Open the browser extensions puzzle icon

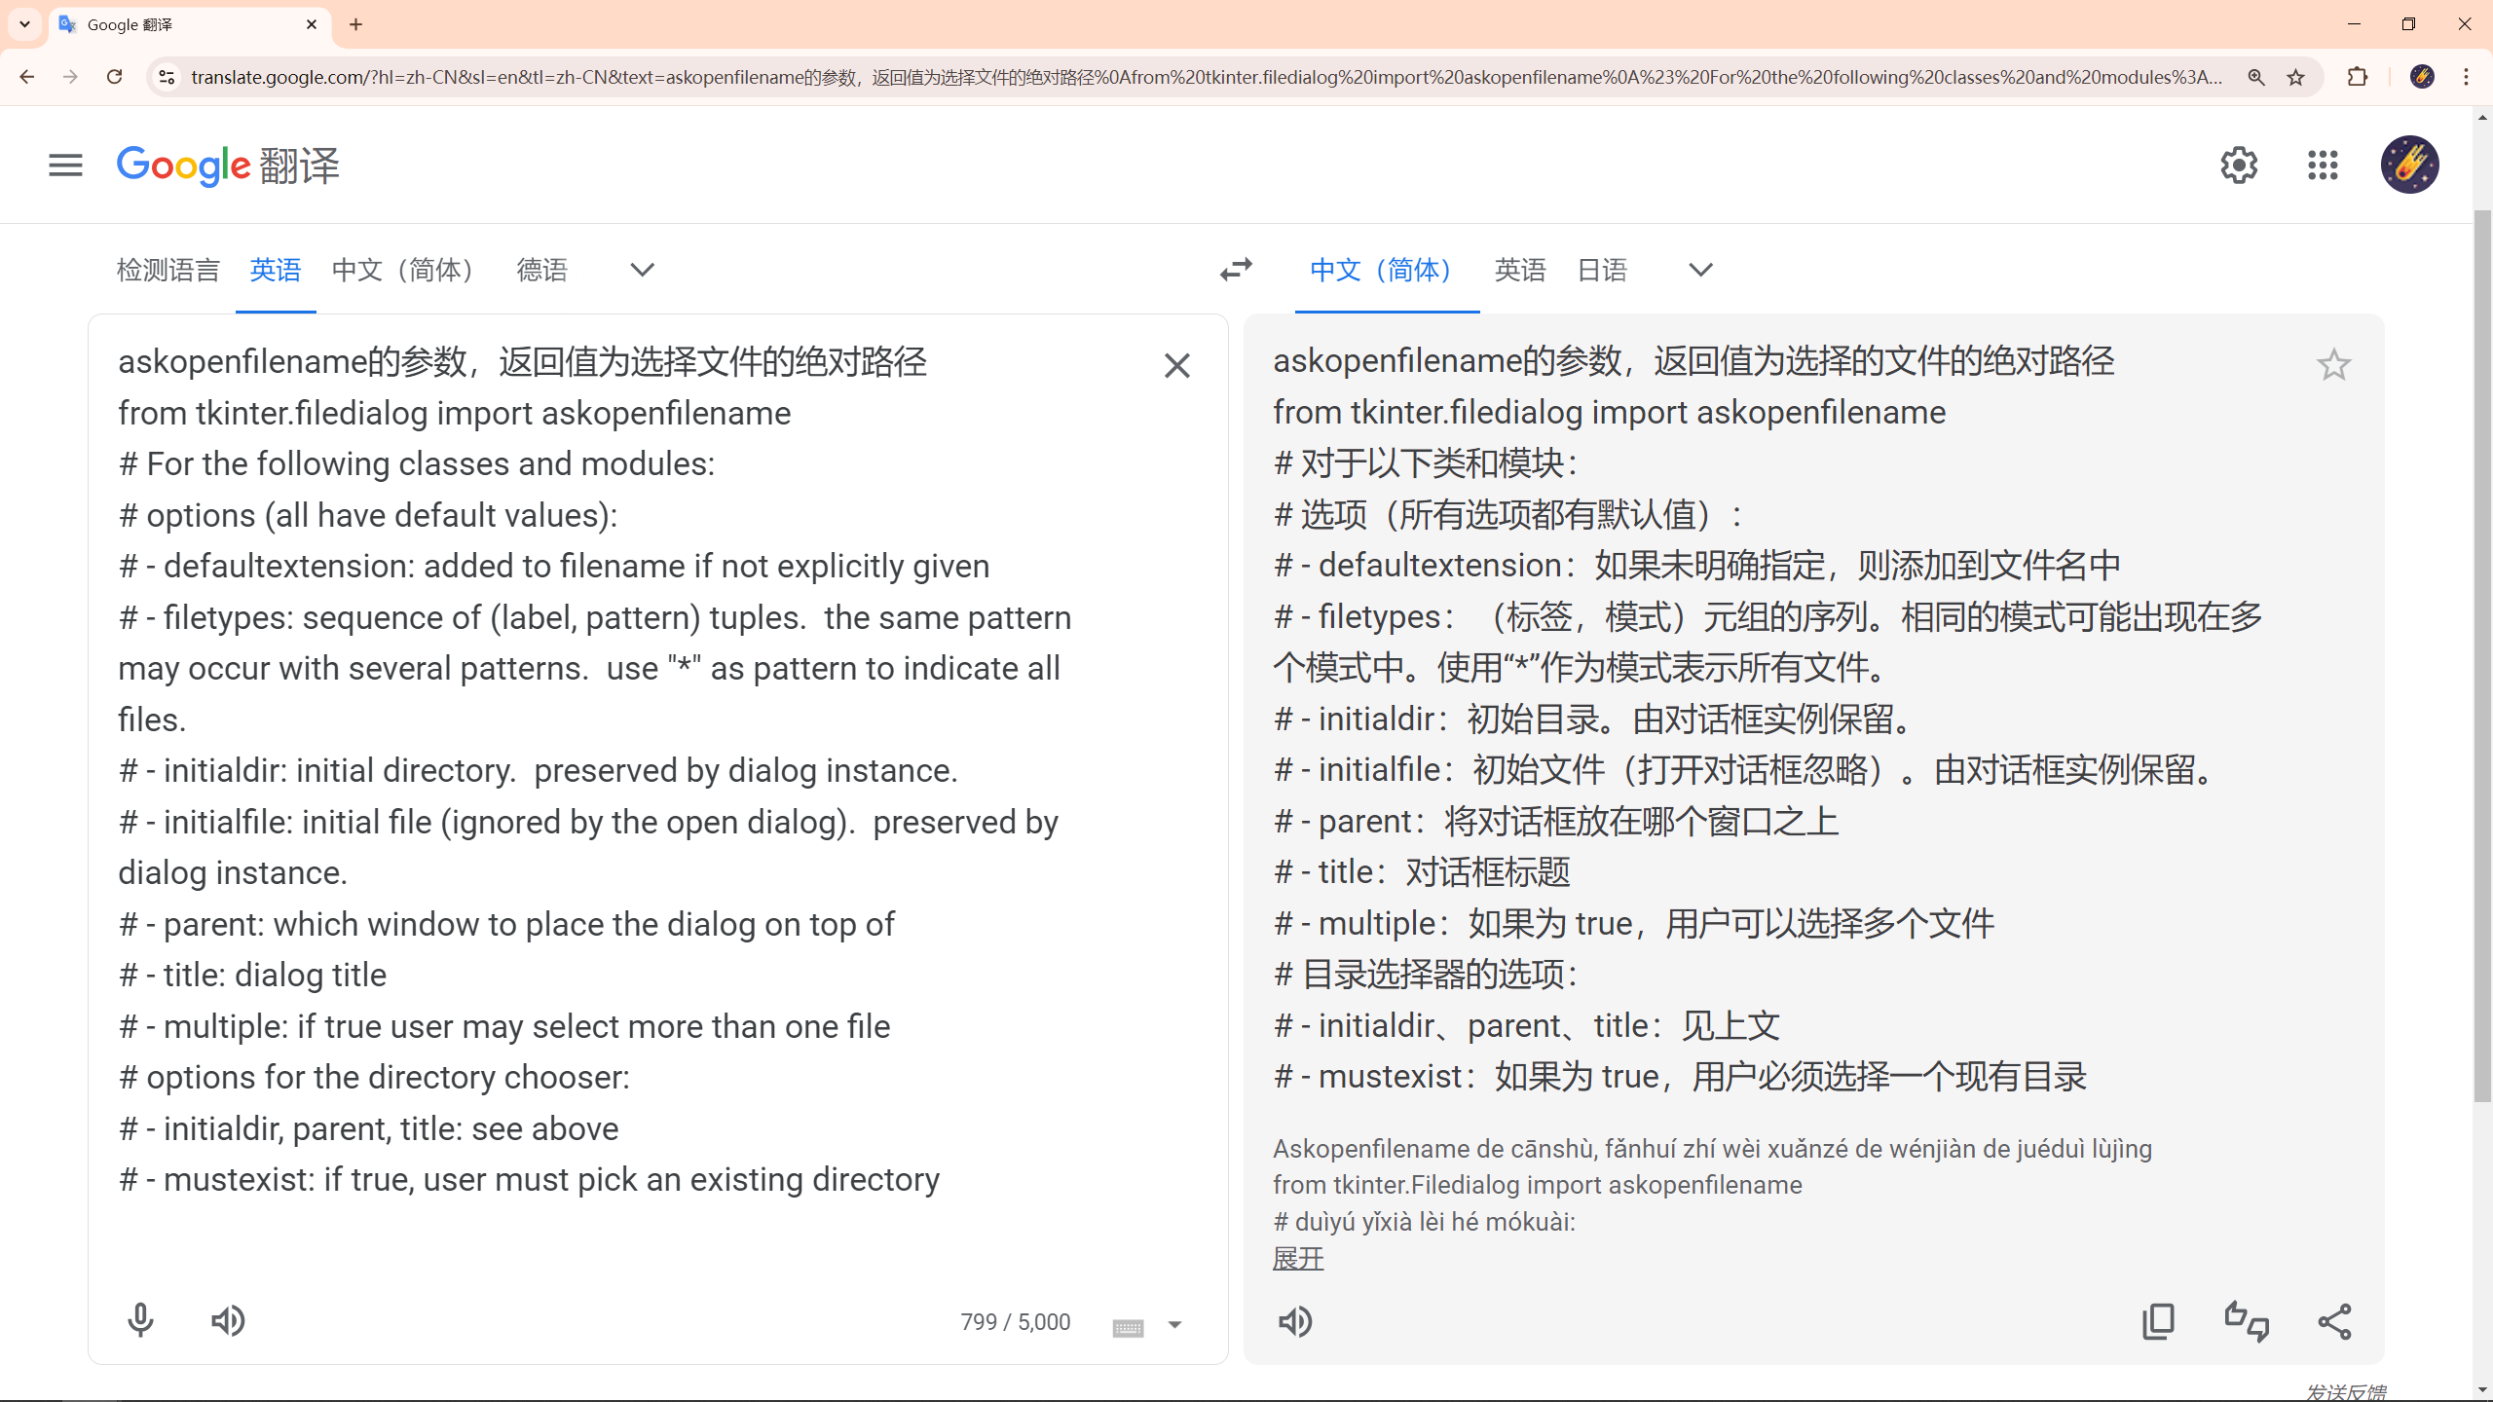point(2358,77)
